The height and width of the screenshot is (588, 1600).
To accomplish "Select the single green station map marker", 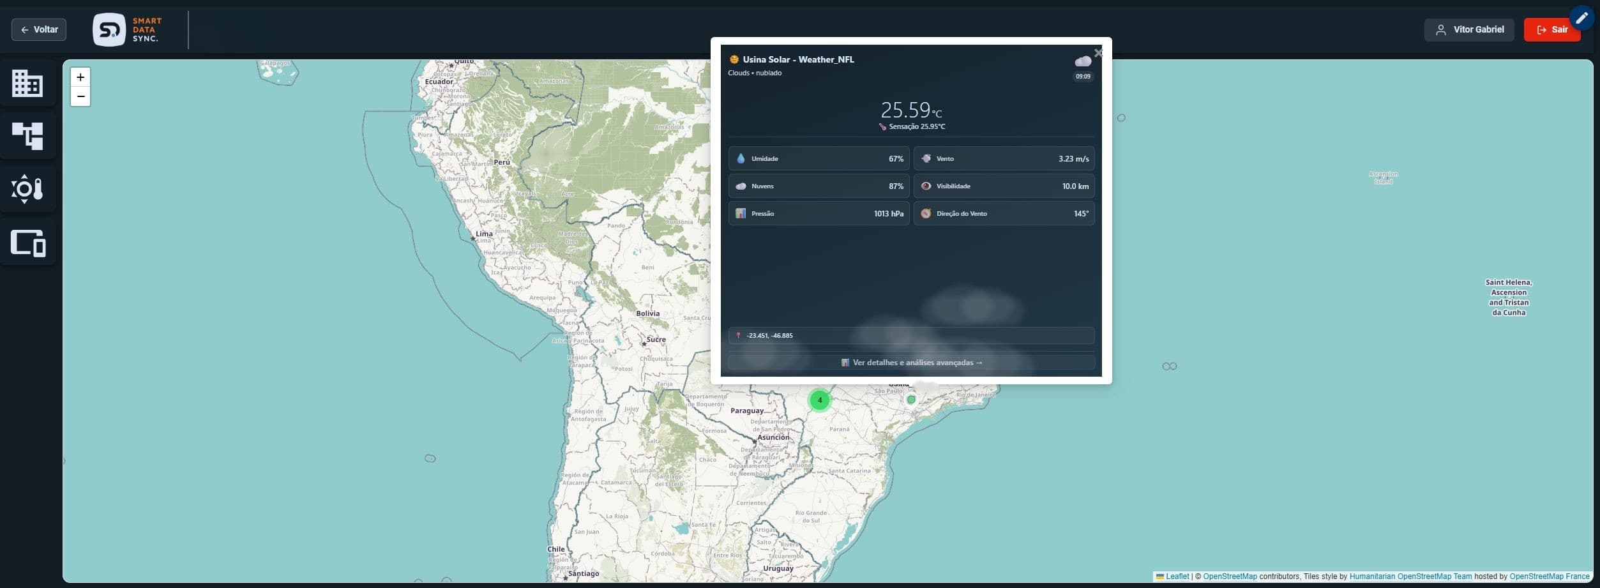I will (911, 400).
